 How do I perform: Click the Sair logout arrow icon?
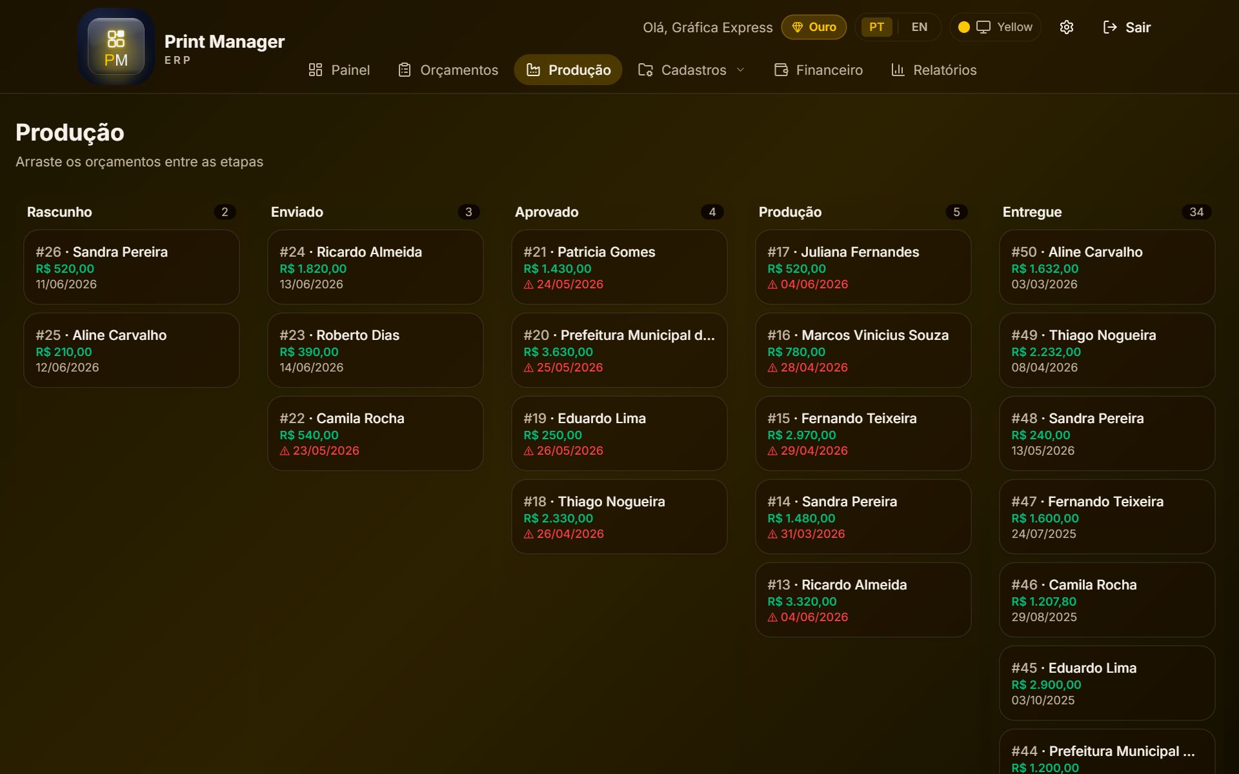[1110, 27]
